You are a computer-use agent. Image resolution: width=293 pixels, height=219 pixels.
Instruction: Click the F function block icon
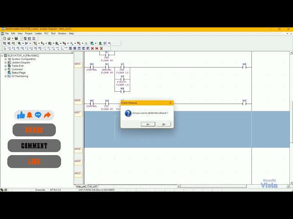click(x=88, y=48)
